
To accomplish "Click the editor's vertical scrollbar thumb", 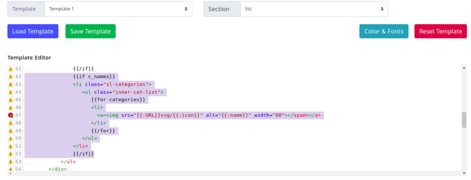I will (464, 120).
